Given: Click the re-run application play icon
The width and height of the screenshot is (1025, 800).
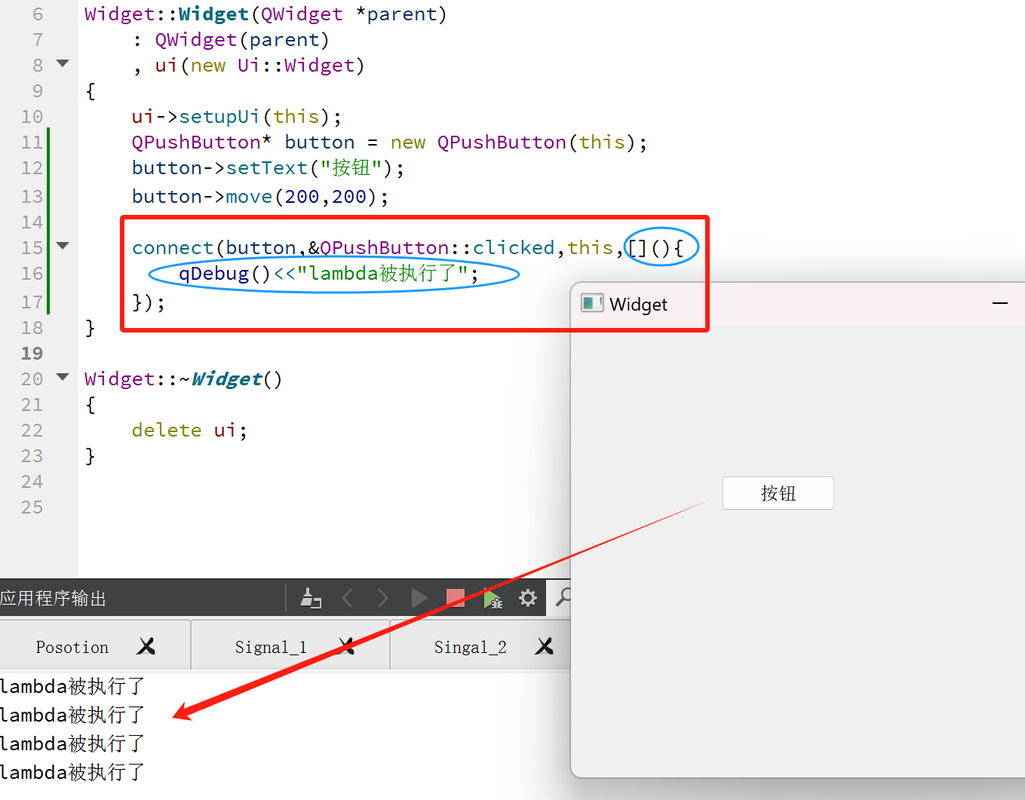Looking at the screenshot, I should pyautogui.click(x=419, y=599).
